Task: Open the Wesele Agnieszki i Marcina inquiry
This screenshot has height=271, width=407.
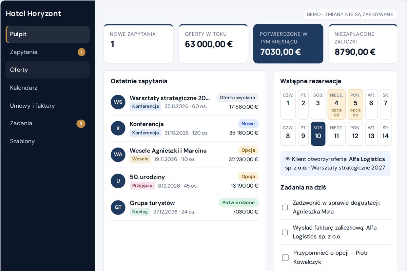Action: pyautogui.click(x=168, y=150)
